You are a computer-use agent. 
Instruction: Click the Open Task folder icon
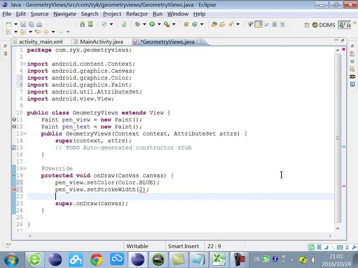pyautogui.click(x=222, y=24)
